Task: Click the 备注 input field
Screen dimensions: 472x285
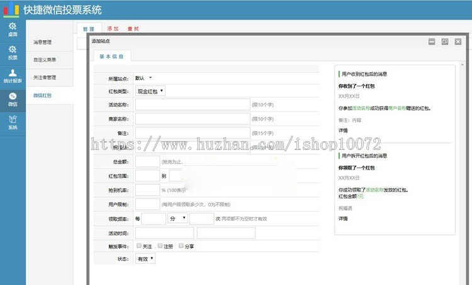Action: pos(193,133)
